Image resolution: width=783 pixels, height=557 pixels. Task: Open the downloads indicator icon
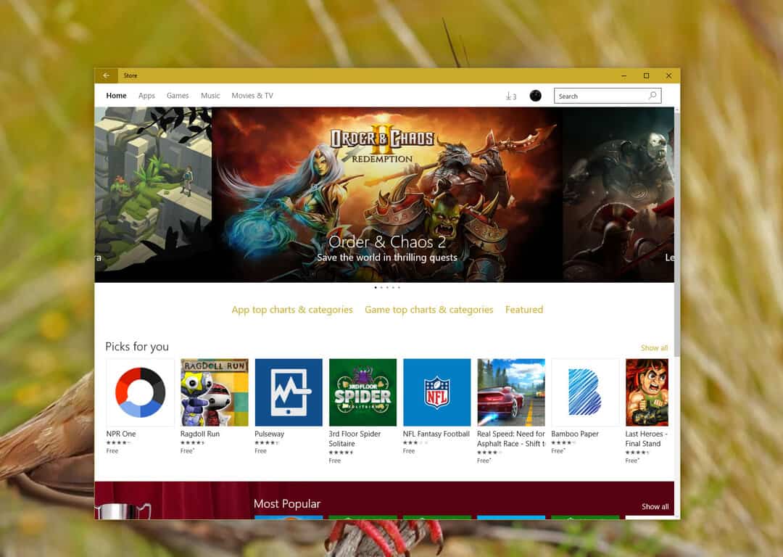pos(510,96)
